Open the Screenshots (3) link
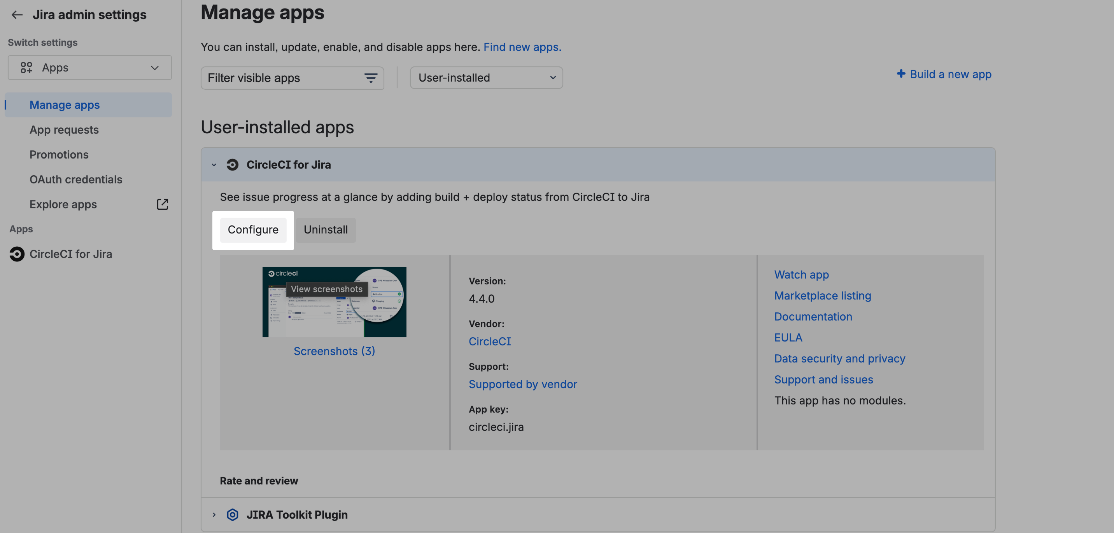This screenshot has width=1114, height=533. pyautogui.click(x=334, y=351)
